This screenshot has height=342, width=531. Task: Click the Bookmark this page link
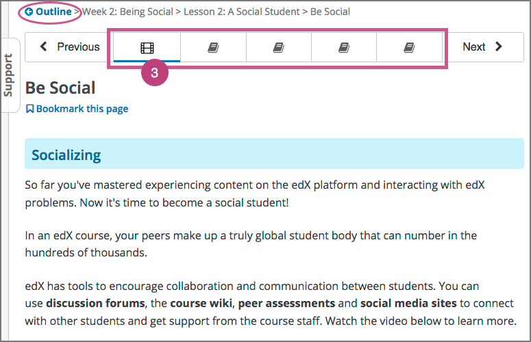point(82,109)
